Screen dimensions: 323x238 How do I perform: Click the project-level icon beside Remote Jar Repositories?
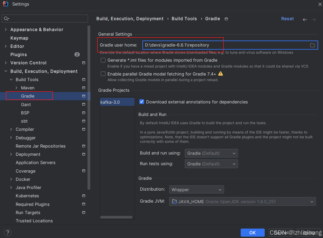(84, 146)
